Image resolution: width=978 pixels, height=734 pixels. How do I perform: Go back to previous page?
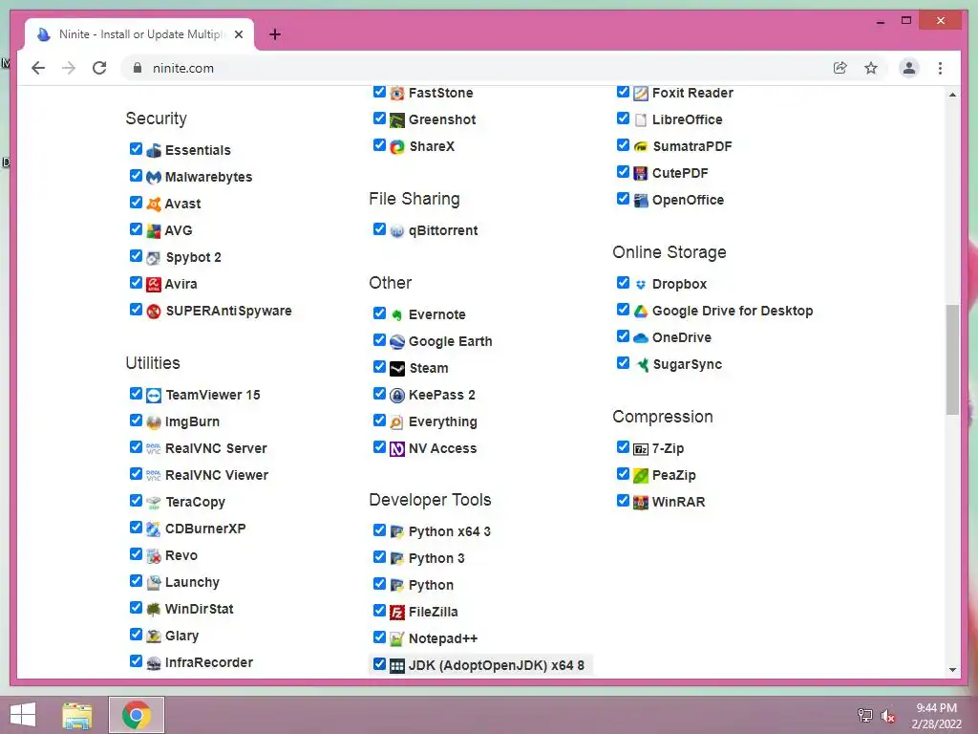(x=38, y=68)
